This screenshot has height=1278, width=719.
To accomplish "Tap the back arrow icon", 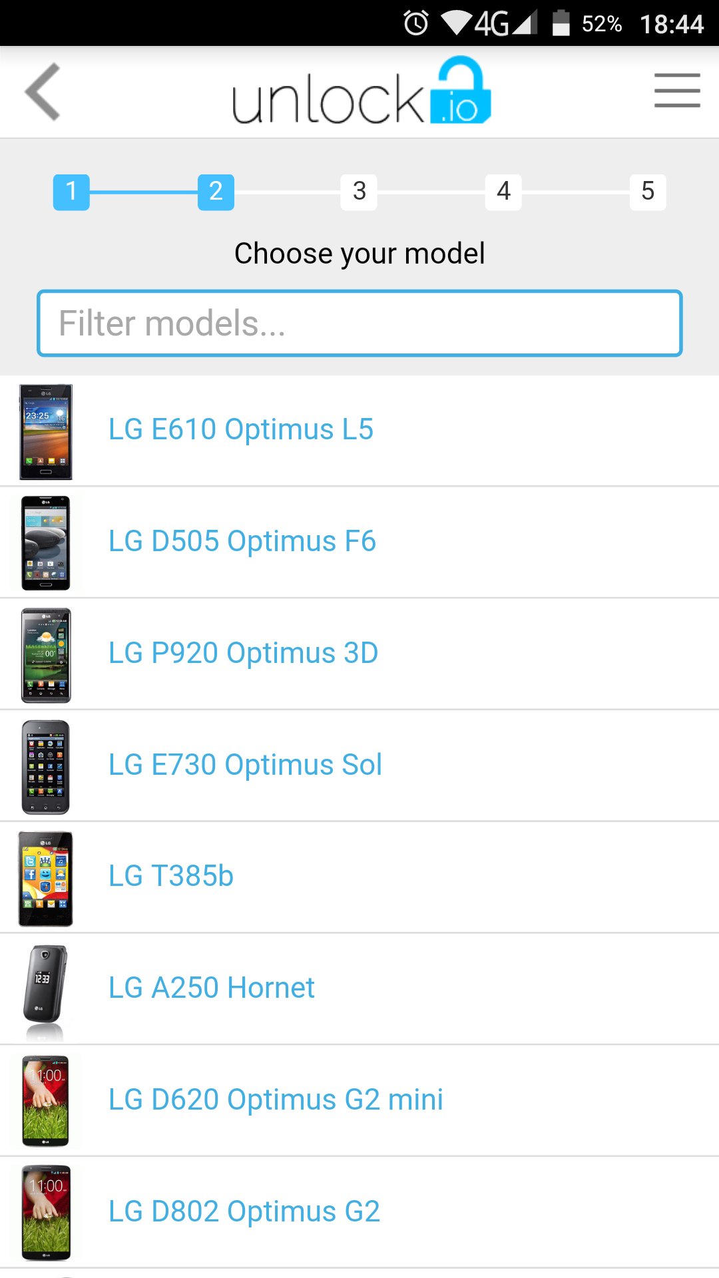I will [43, 92].
